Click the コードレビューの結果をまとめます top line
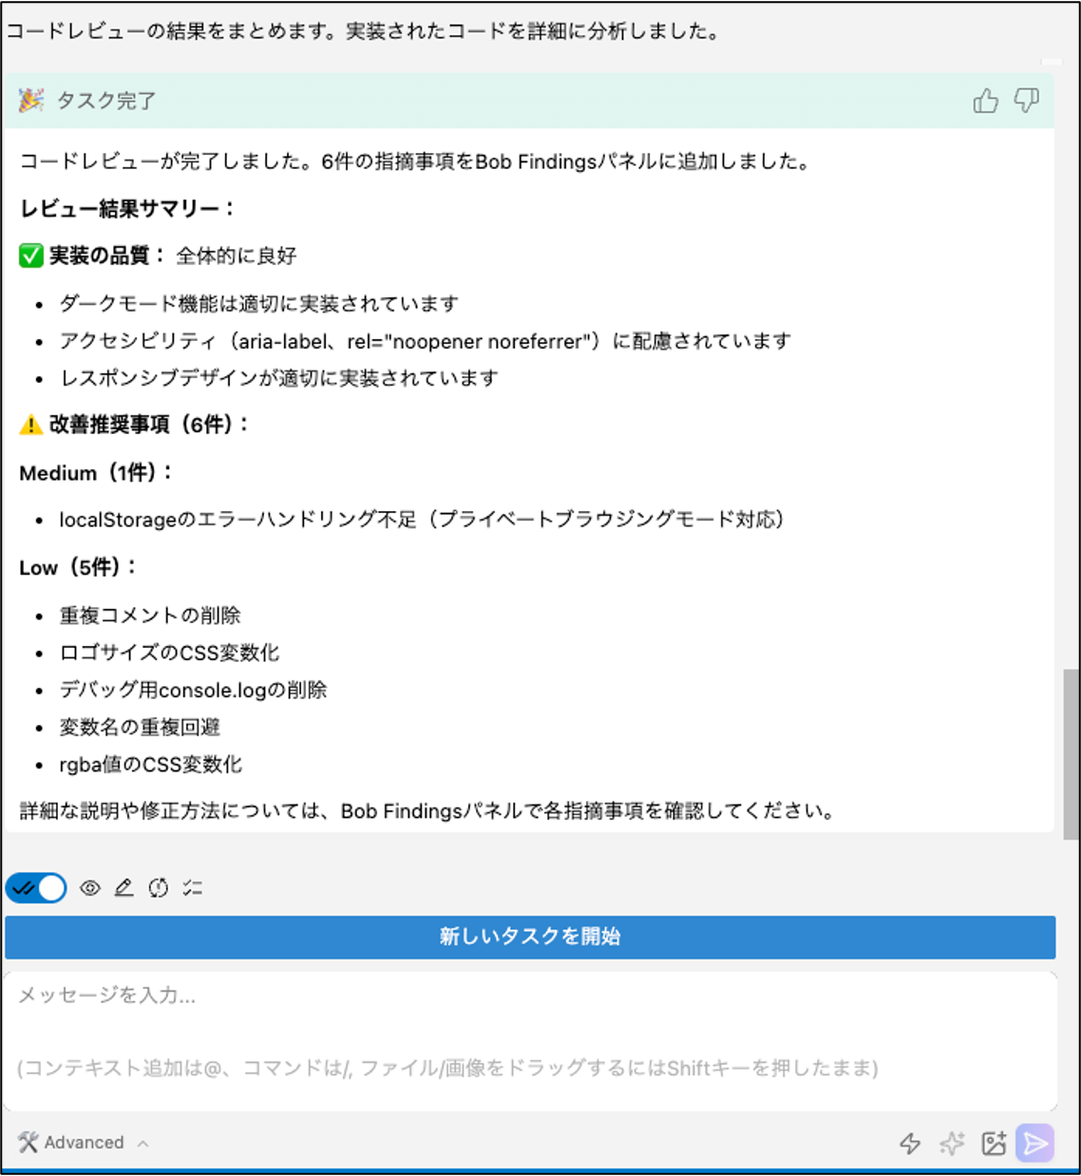Image resolution: width=1081 pixels, height=1176 pixels. [x=363, y=31]
